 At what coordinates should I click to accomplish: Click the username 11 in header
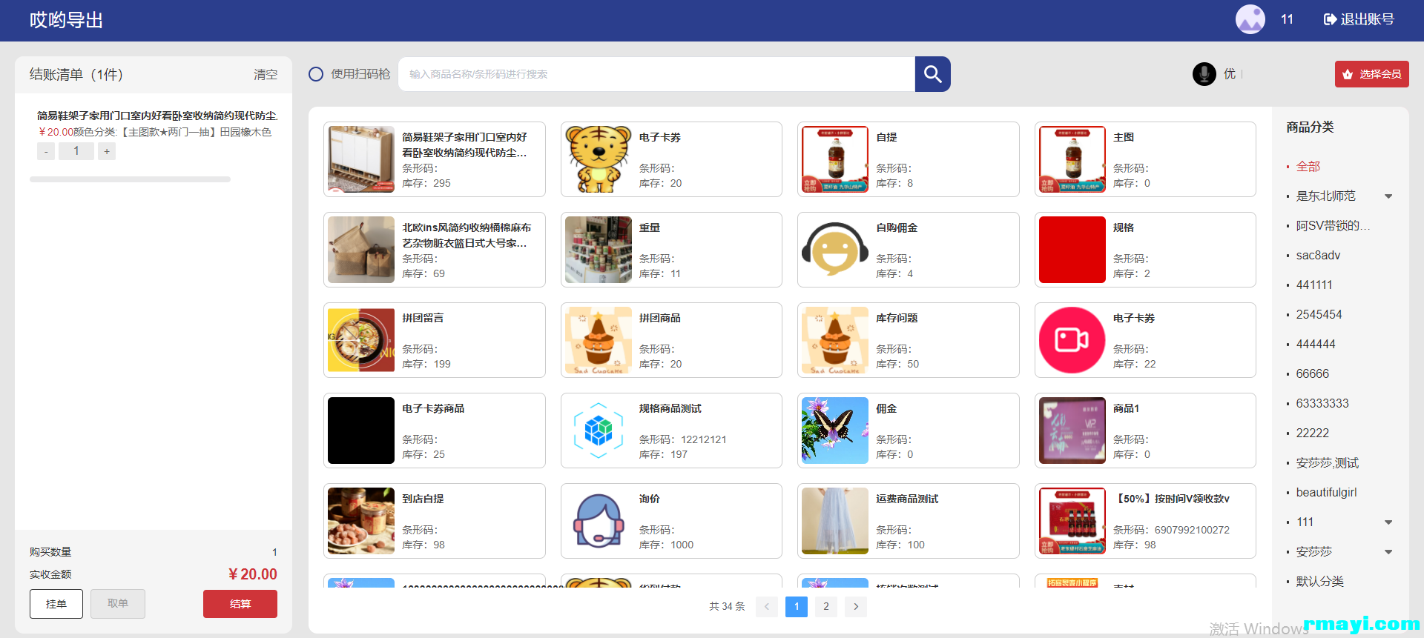1287,19
